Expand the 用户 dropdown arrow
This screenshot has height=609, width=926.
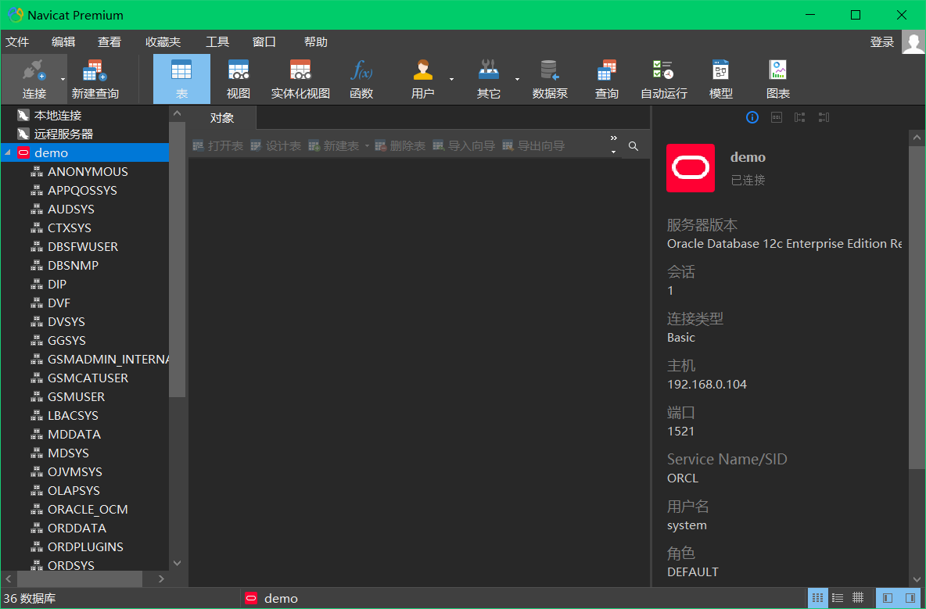pyautogui.click(x=452, y=79)
